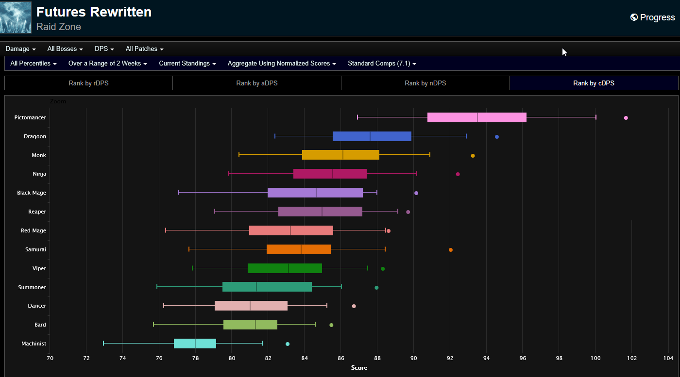Click the magenta Ninja box plot bar
The width and height of the screenshot is (680, 377).
click(x=330, y=174)
